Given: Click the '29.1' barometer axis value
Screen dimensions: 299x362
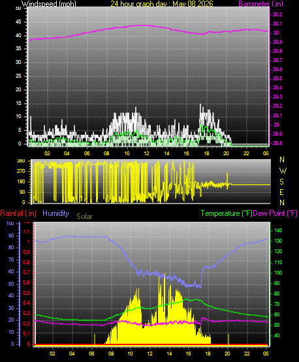Looking at the screenshot, I should click(x=277, y=115).
